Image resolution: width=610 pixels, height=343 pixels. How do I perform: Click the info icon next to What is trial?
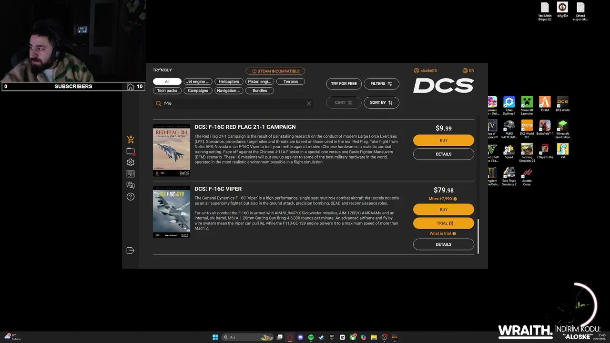pyautogui.click(x=454, y=234)
